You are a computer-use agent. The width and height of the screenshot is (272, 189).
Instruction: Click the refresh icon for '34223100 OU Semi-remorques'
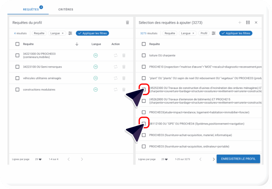point(116,67)
